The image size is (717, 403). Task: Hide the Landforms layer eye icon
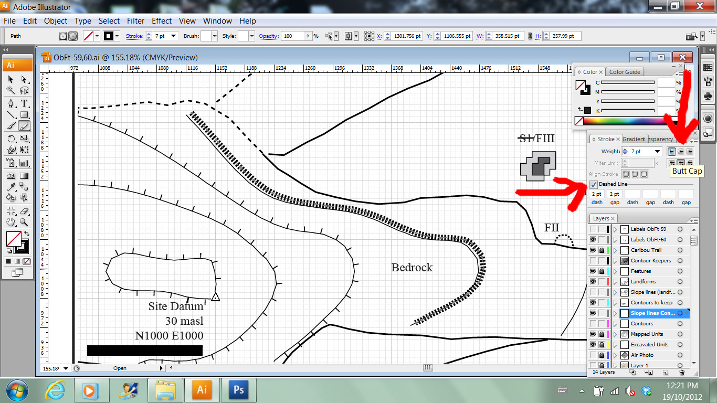click(593, 282)
